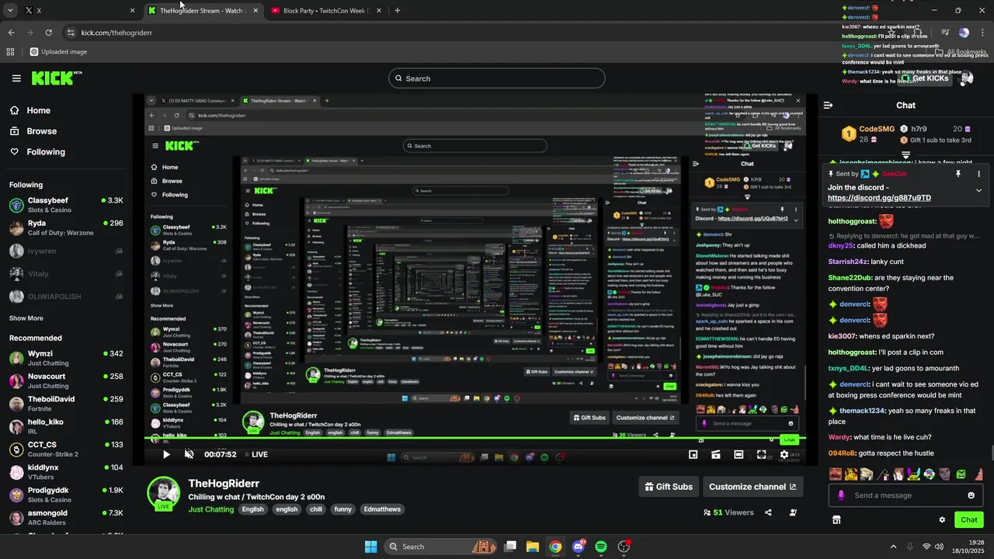The height and width of the screenshot is (559, 994).
Task: Click the first emote in the quick emote bar
Action: [x=835, y=474]
